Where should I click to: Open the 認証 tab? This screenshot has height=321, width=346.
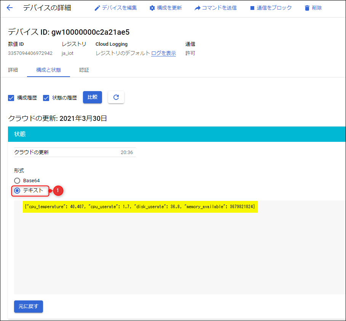click(x=85, y=70)
